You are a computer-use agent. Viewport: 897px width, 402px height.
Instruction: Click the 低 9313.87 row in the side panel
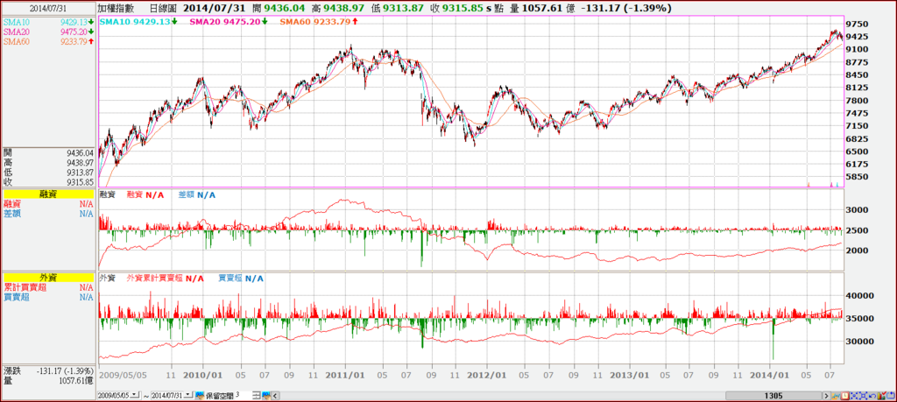[47, 173]
